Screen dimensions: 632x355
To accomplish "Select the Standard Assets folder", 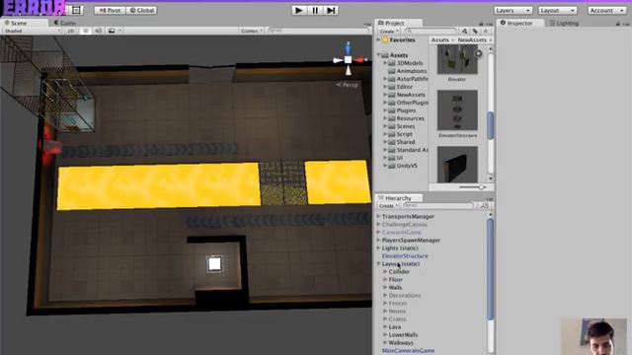I will click(413, 150).
